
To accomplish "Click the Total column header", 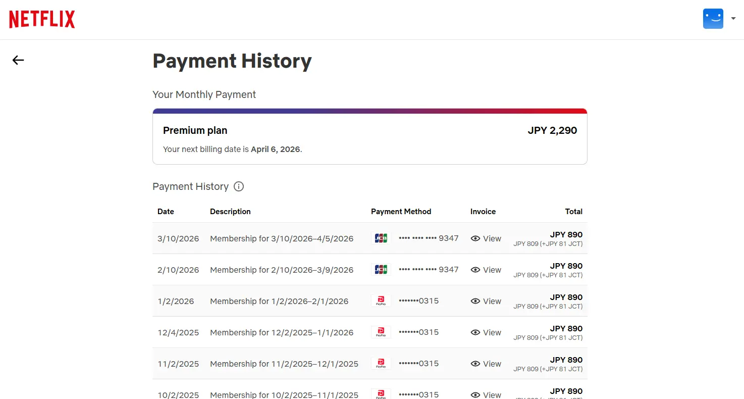I will (574, 212).
